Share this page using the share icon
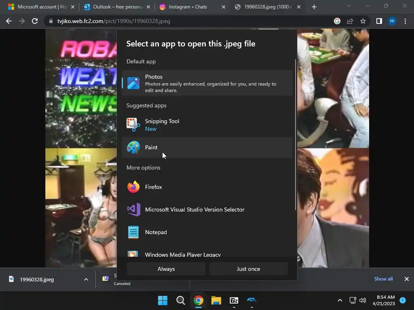This screenshot has width=414, height=310. 350,21
